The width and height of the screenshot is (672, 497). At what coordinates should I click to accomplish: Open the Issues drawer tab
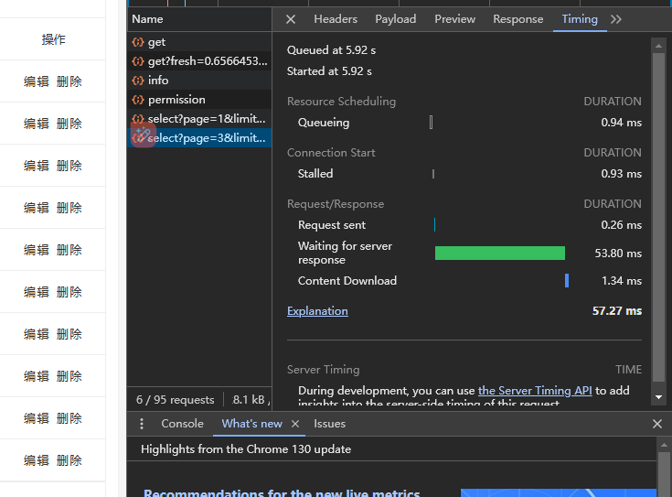329,424
